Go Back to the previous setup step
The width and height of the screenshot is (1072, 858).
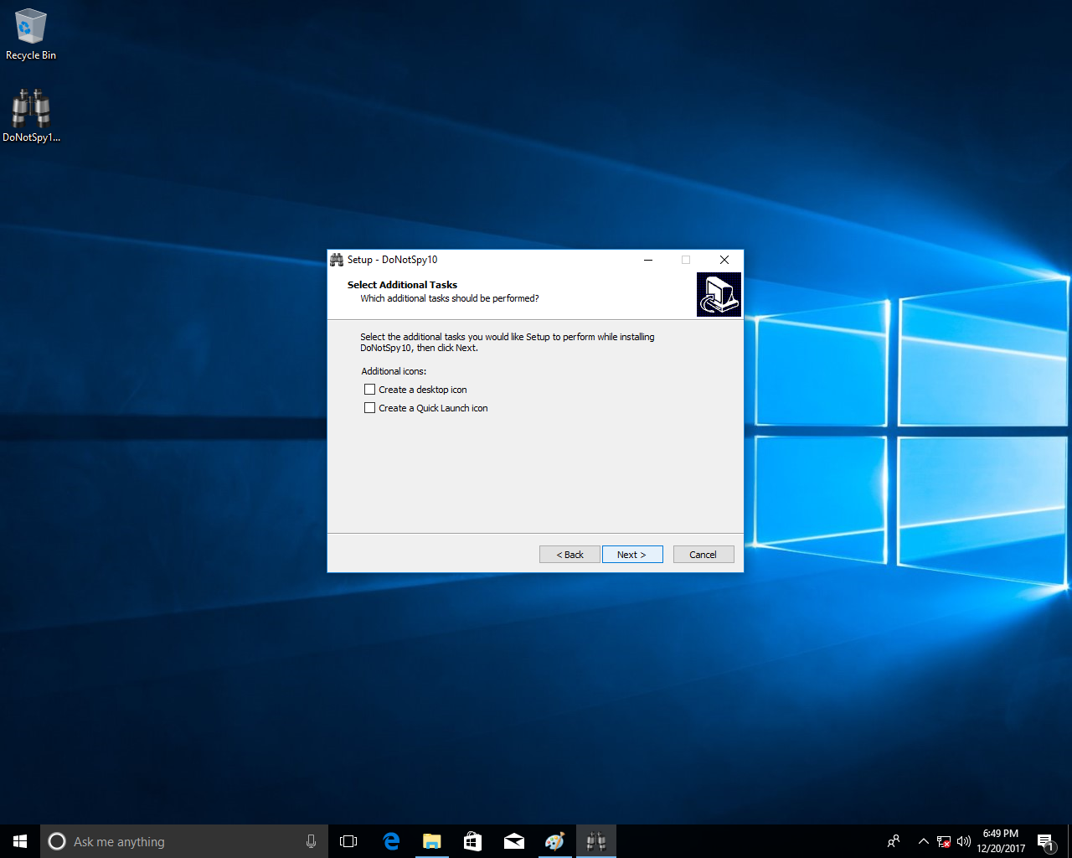pyautogui.click(x=569, y=555)
